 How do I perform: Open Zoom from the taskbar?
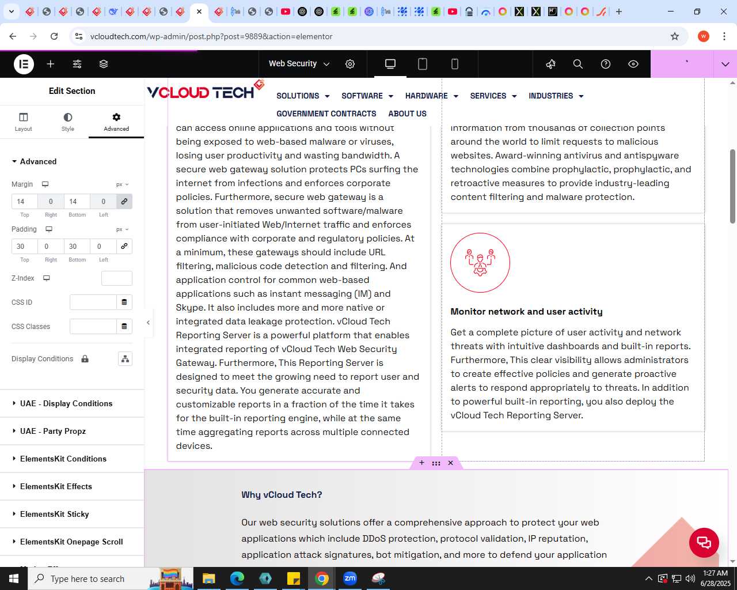pos(350,578)
